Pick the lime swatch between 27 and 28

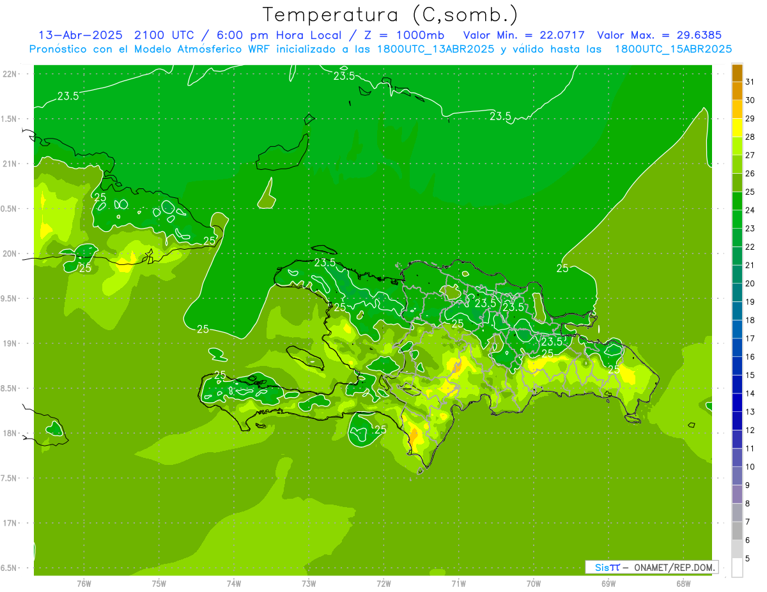point(737,146)
